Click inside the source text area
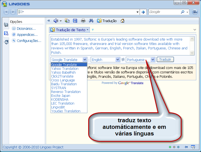This screenshot has width=201, height=152. pos(120,46)
